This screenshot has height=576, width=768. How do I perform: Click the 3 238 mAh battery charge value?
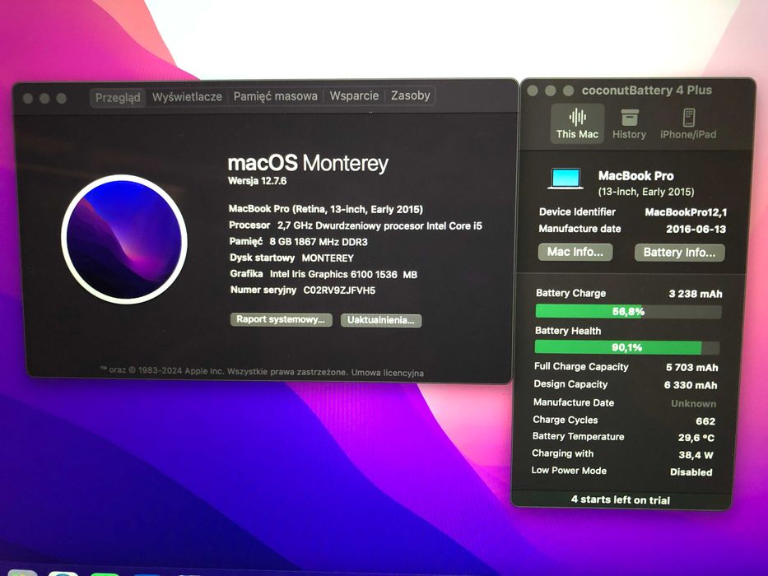coord(696,294)
